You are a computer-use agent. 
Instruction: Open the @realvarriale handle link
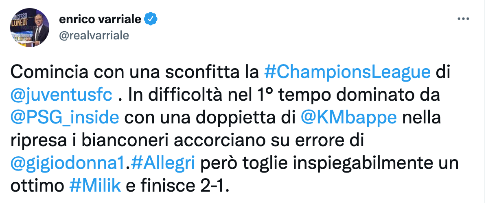(x=94, y=35)
